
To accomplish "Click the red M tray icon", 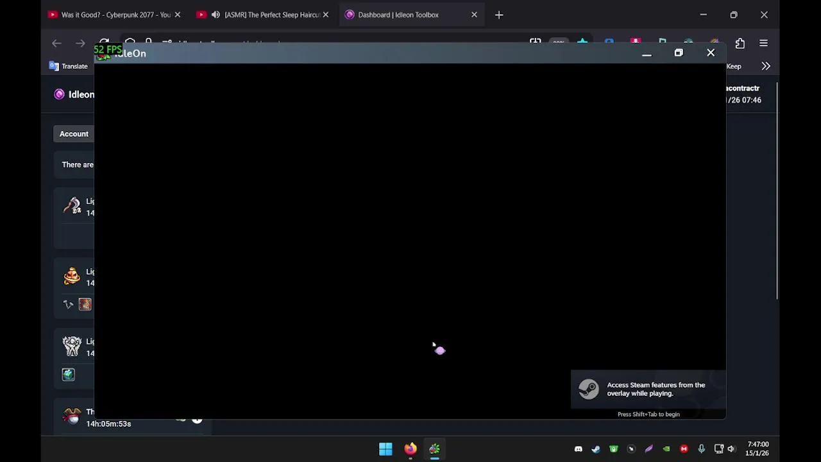I will click(x=684, y=449).
